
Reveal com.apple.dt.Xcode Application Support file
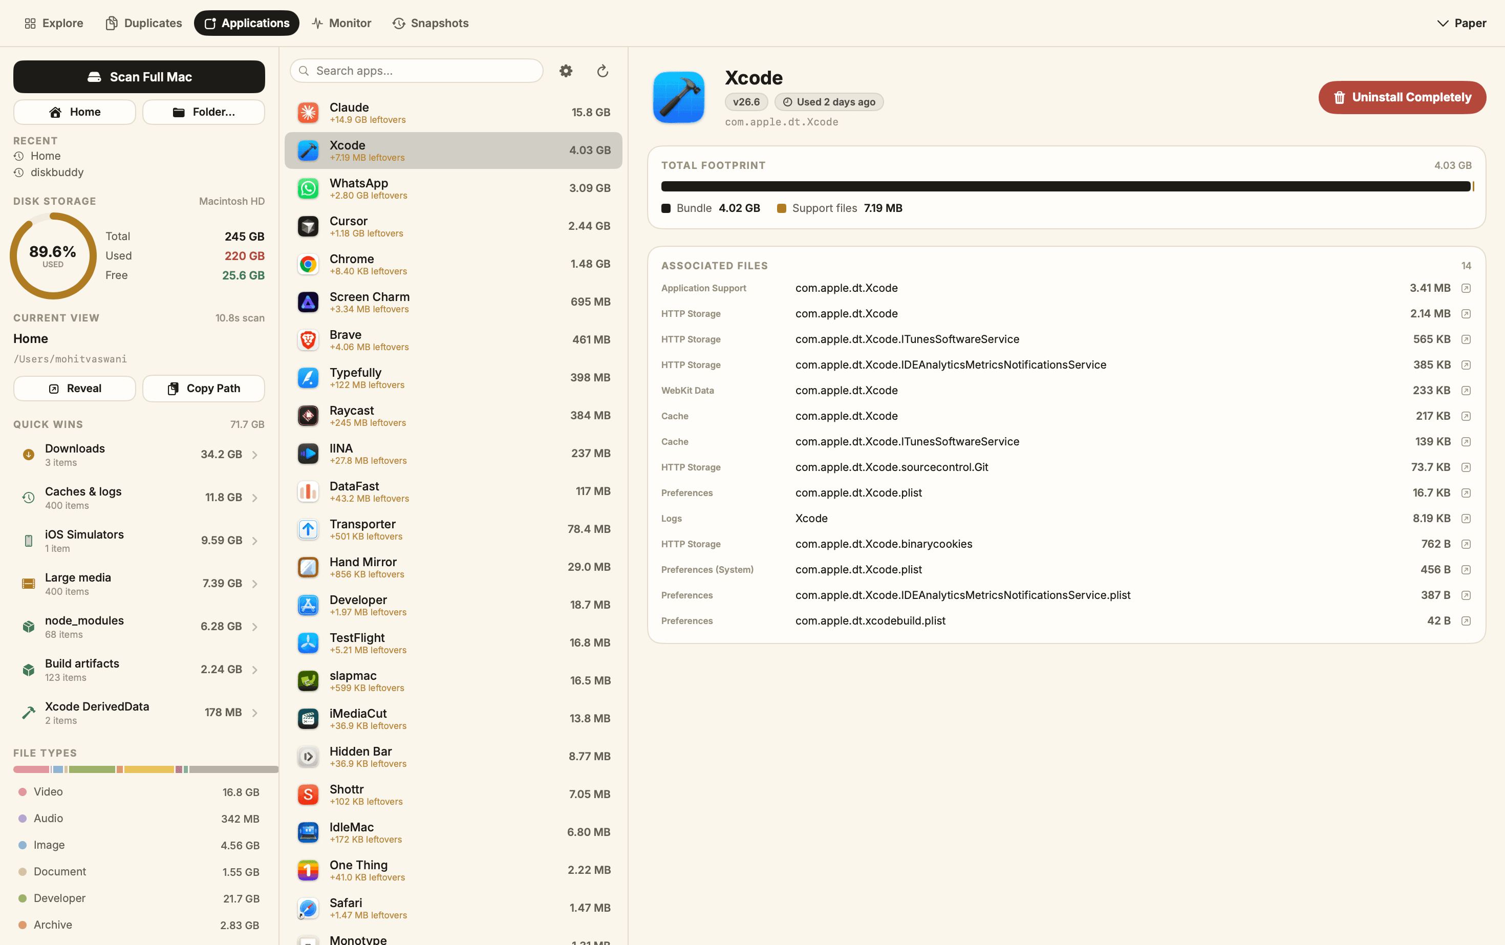[x=1466, y=288]
